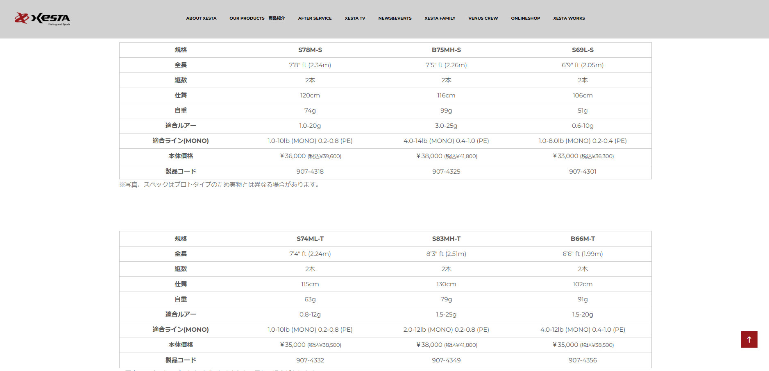Select the 63g weight value
This screenshot has height=371, width=769.
310,299
